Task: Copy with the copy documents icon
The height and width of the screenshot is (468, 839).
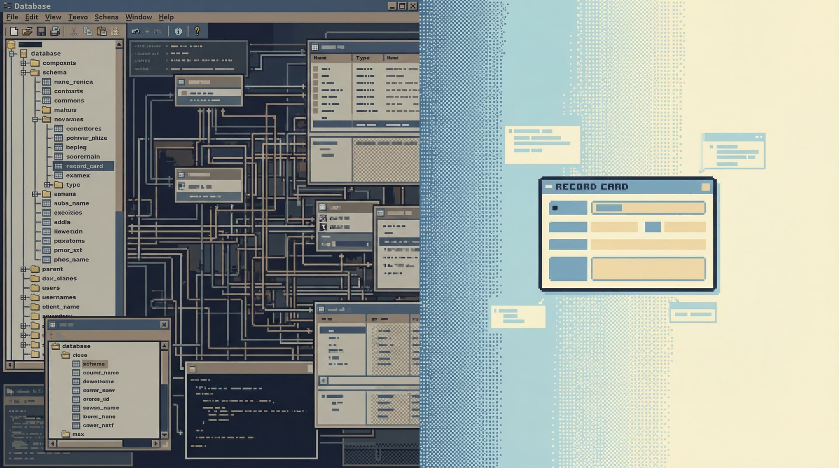Action: pos(87,31)
